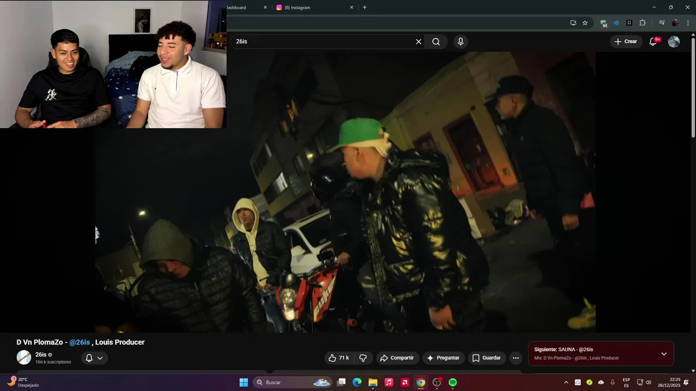Open the weather widget showing 20°C Despejado
696x391 pixels.
[24, 382]
